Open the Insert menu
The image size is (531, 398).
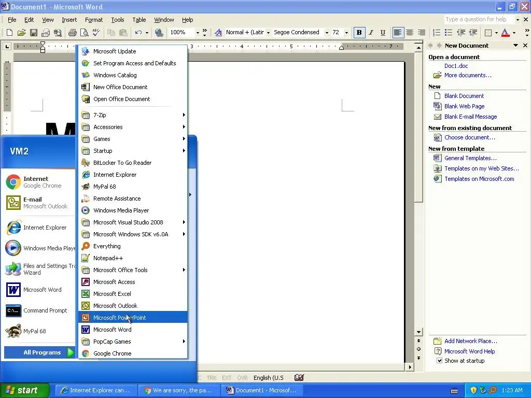click(69, 20)
